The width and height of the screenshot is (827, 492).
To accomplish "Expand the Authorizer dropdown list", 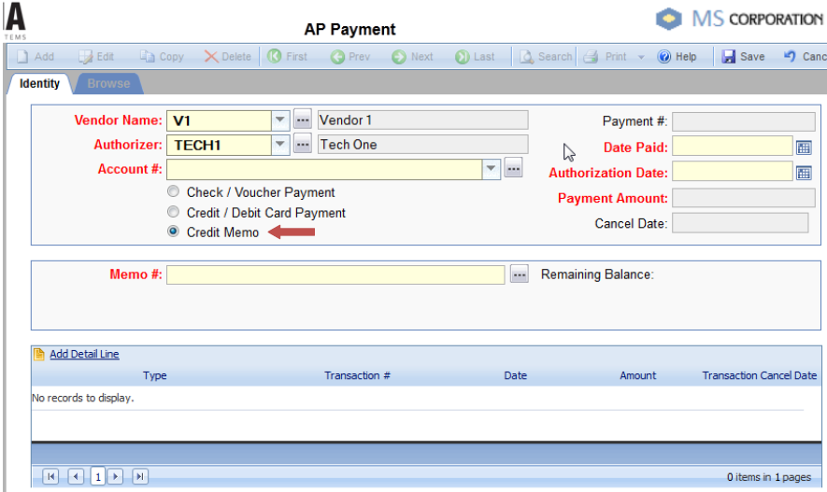I will [280, 145].
